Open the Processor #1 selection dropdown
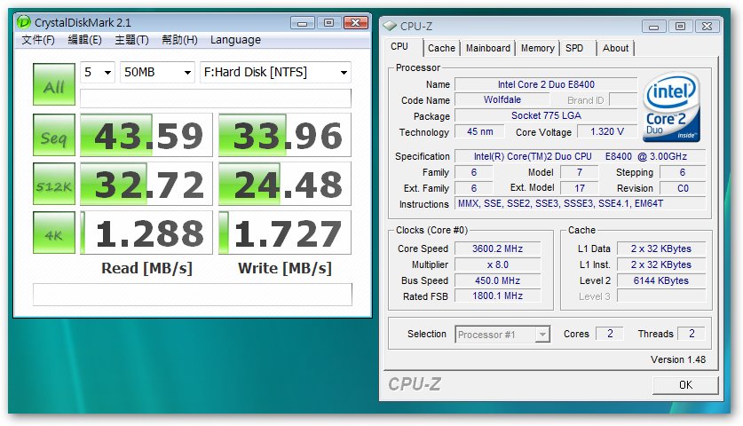The height and width of the screenshot is (426, 743). pos(502,335)
